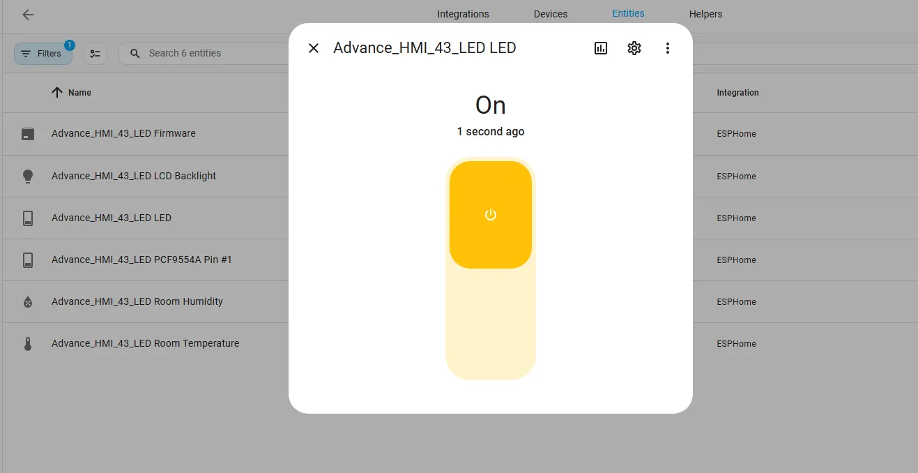
Task: Click the Room Humidity water icon
Action: pos(28,302)
